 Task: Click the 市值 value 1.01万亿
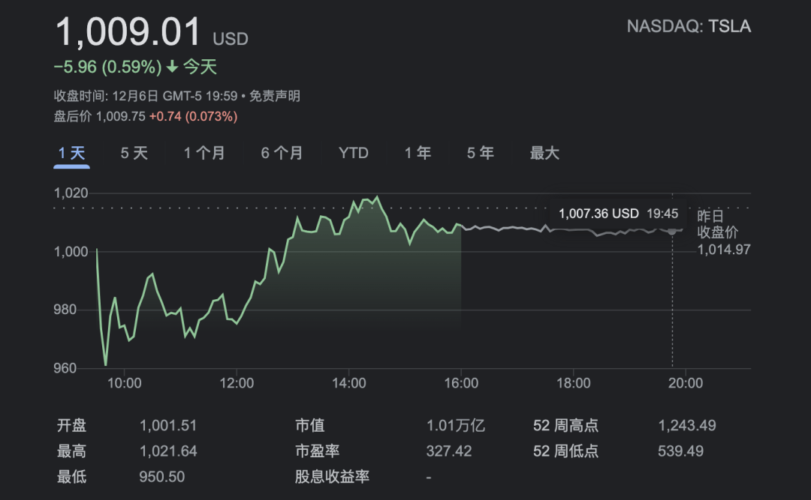[x=455, y=426]
